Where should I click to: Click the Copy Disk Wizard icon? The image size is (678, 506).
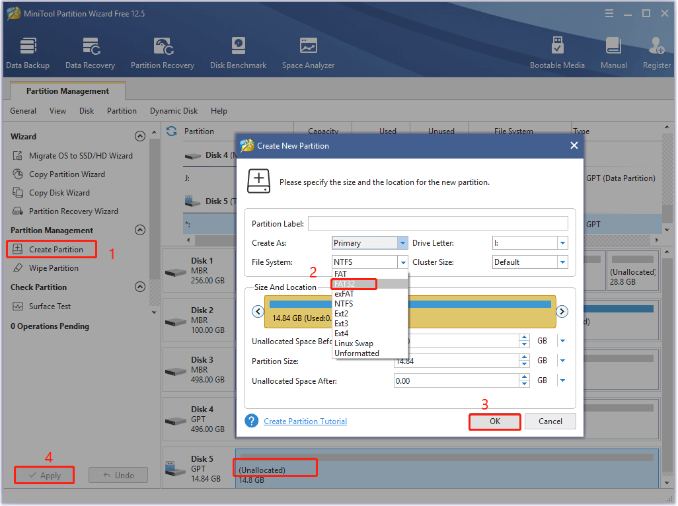click(x=18, y=193)
